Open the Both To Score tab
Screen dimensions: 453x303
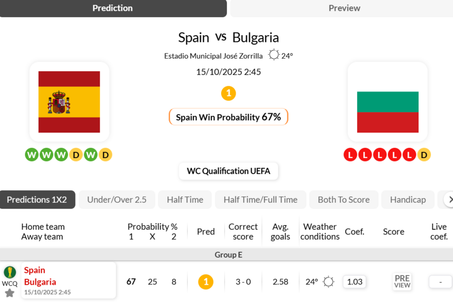click(344, 199)
